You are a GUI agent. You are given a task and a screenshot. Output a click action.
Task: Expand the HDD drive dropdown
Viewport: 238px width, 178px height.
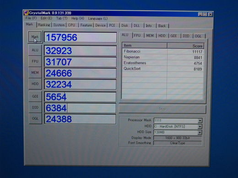point(200,126)
